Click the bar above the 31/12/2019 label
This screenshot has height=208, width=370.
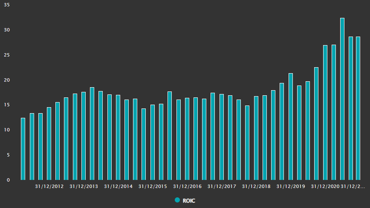click(291, 127)
